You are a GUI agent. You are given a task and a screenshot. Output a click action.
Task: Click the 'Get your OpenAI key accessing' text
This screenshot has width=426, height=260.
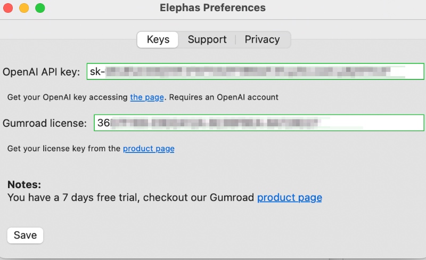(x=68, y=97)
